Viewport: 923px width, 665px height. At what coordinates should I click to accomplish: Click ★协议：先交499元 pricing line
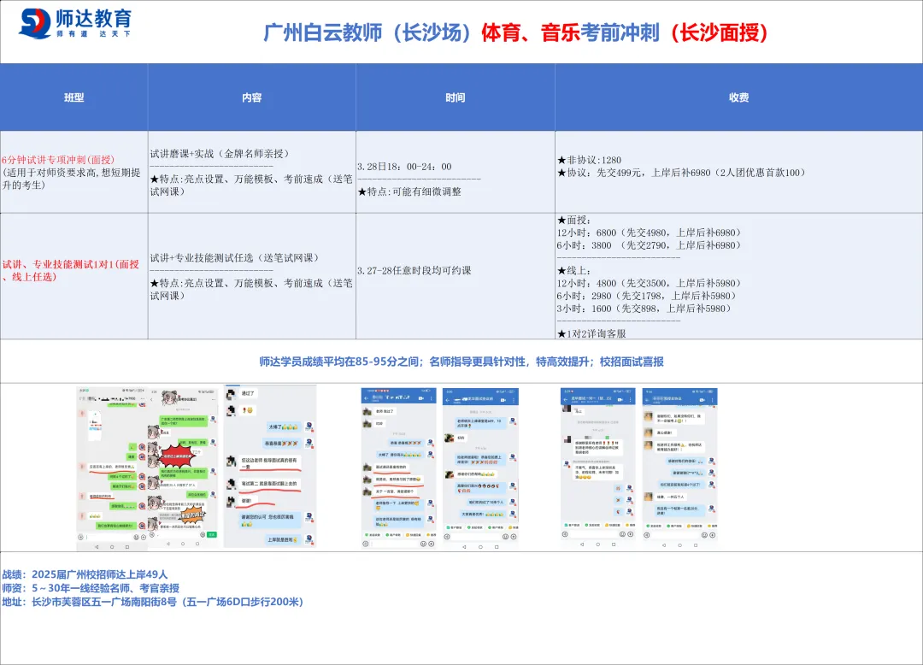click(681, 173)
